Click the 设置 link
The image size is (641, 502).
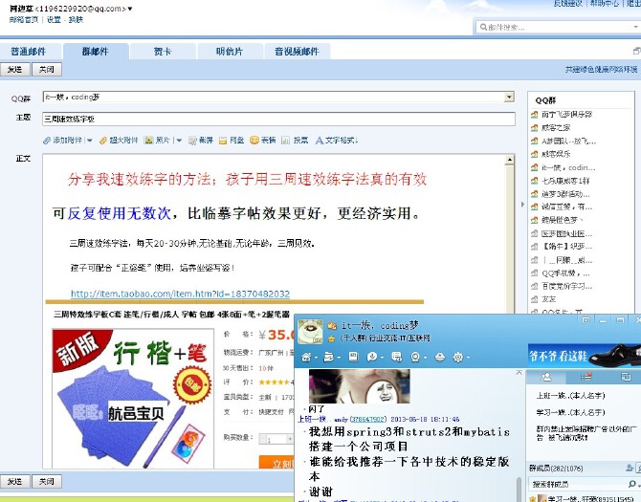tap(54, 20)
